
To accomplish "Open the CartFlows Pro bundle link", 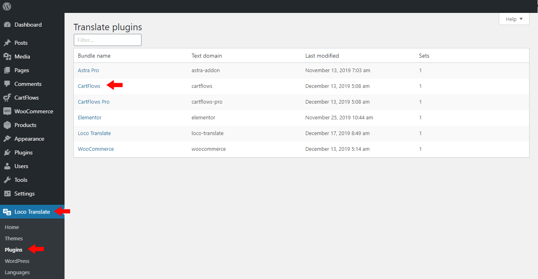I will point(94,102).
